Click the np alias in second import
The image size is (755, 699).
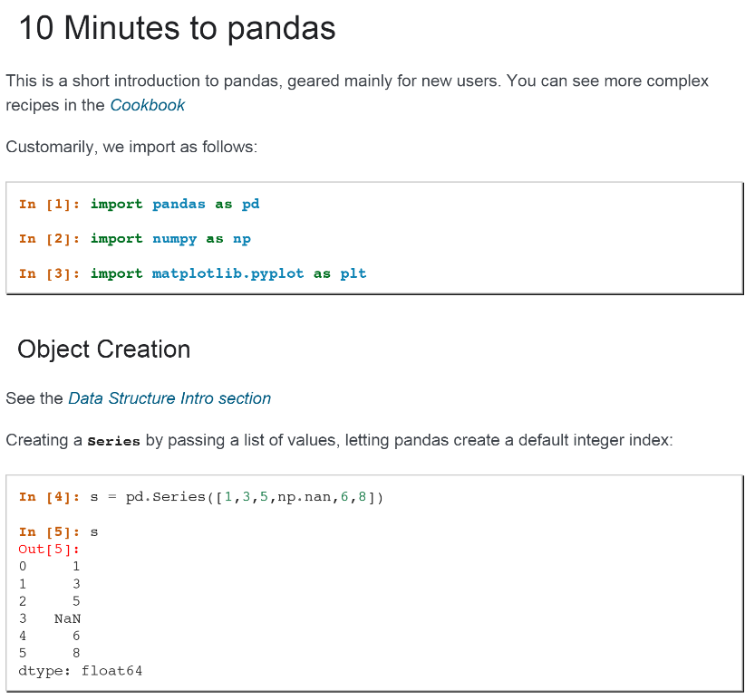(242, 239)
